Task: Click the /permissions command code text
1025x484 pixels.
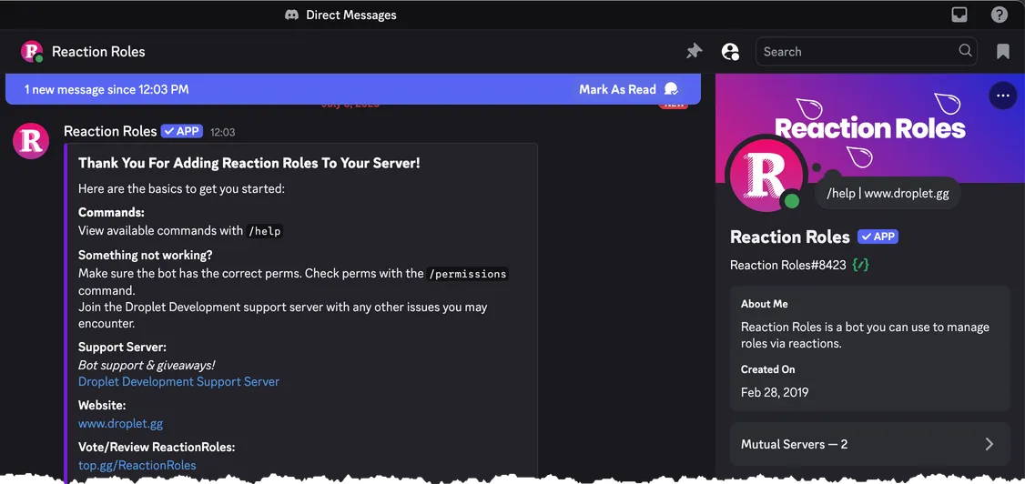Action: (467, 274)
